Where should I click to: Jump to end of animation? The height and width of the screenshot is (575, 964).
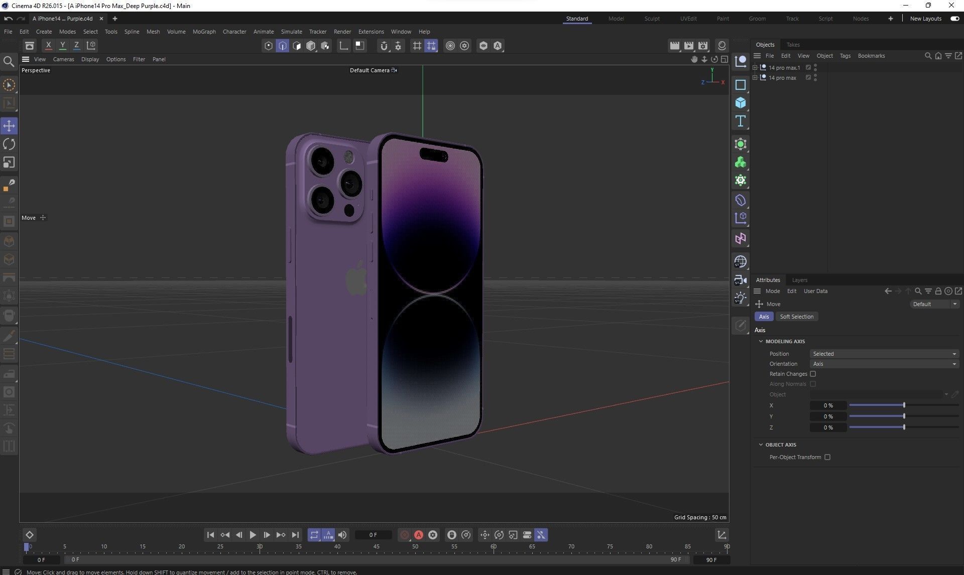(295, 535)
